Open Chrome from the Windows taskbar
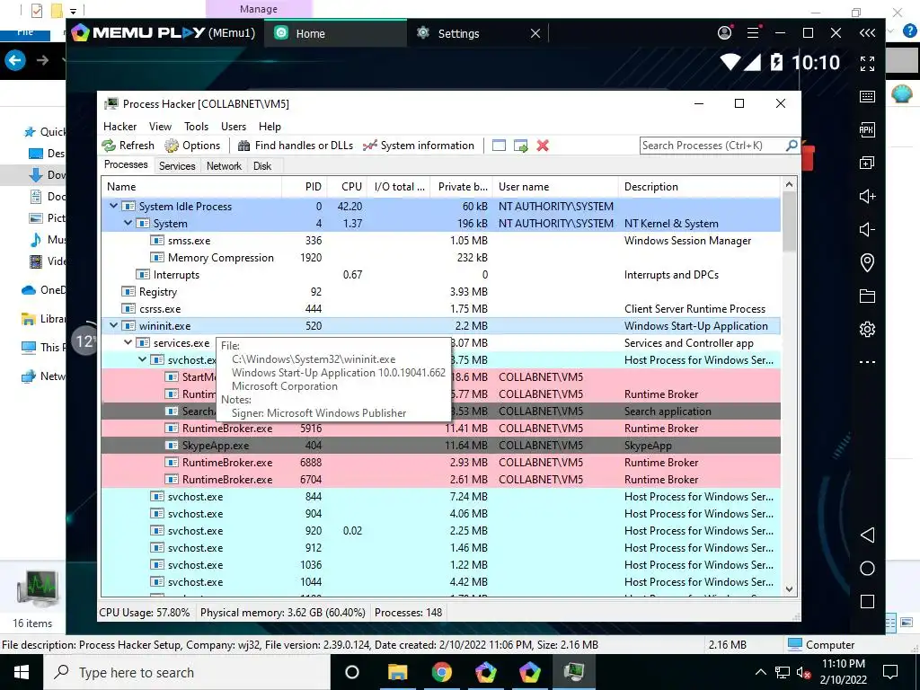 click(x=442, y=672)
